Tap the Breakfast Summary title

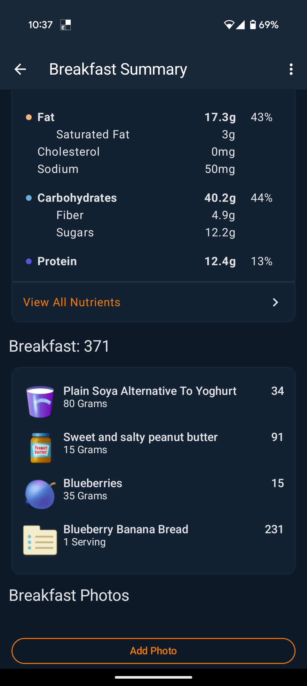click(118, 69)
